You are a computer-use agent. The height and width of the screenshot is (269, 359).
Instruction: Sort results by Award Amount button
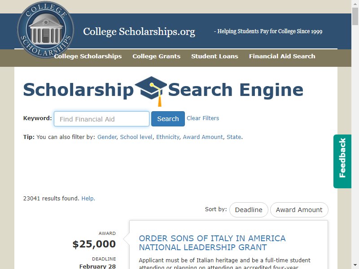point(299,210)
